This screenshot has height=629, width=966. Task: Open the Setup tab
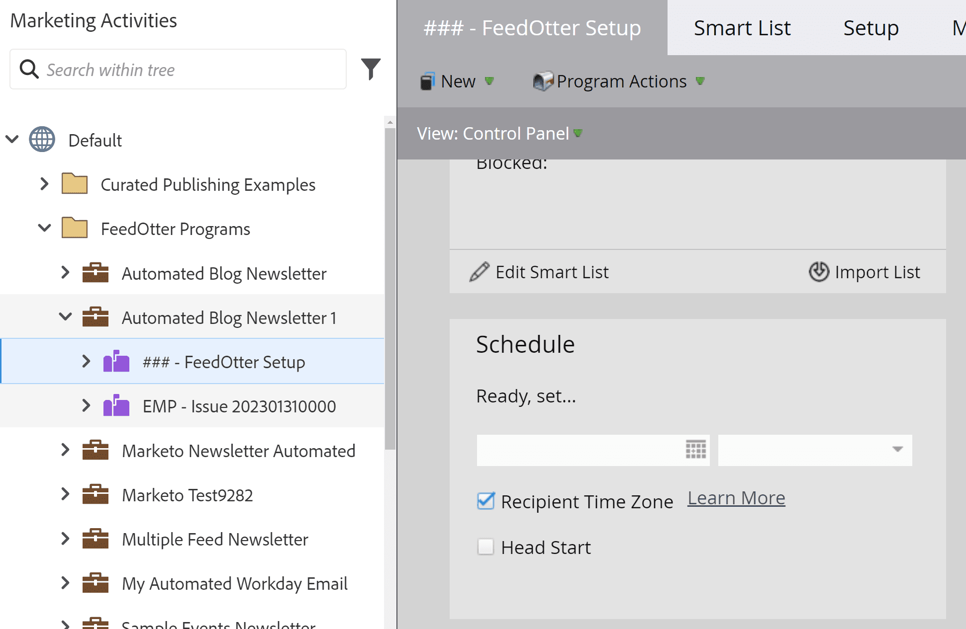click(870, 28)
